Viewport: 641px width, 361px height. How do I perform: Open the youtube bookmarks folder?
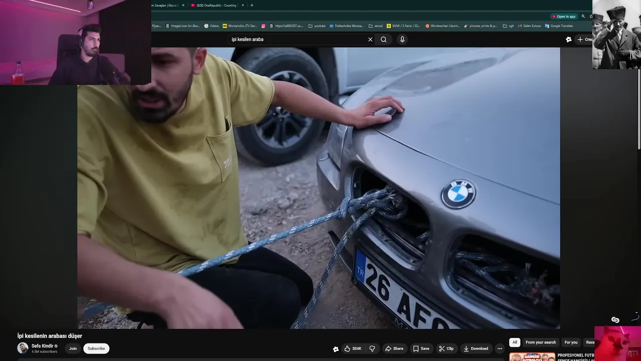point(317,26)
